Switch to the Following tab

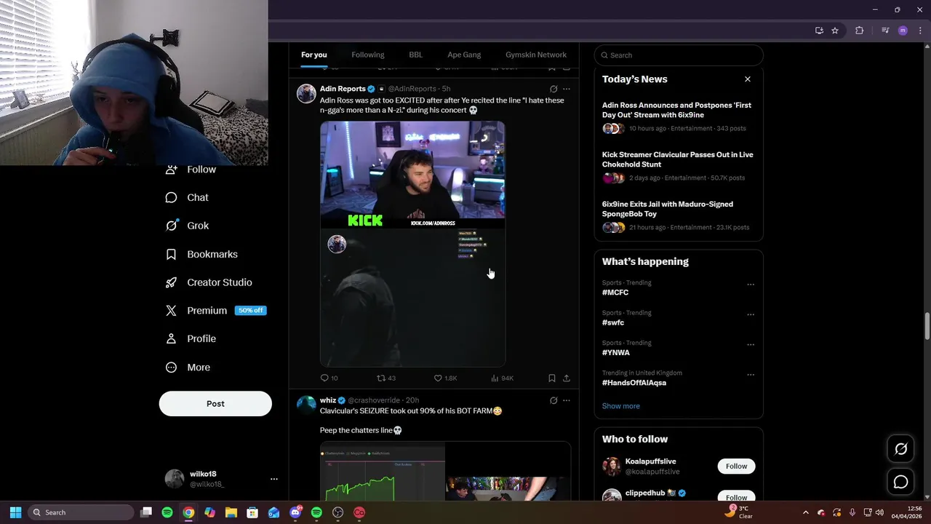click(368, 55)
